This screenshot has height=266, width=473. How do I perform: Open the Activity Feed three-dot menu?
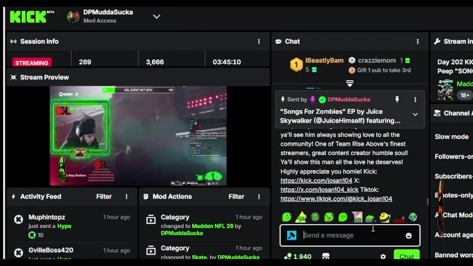126,197
